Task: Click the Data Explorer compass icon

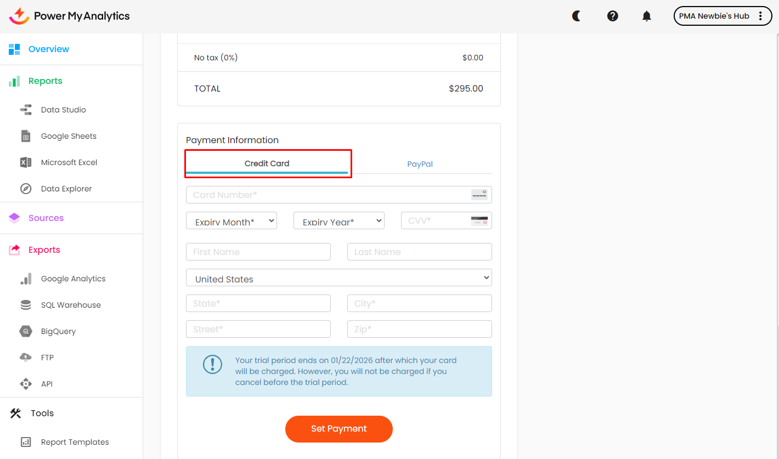Action: tap(26, 189)
